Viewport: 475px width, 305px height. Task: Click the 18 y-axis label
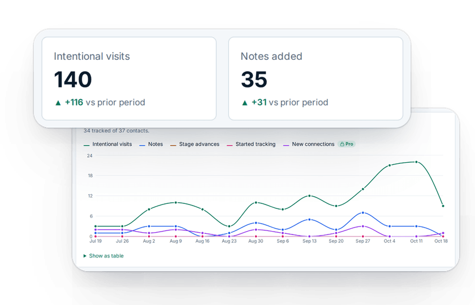(x=90, y=176)
